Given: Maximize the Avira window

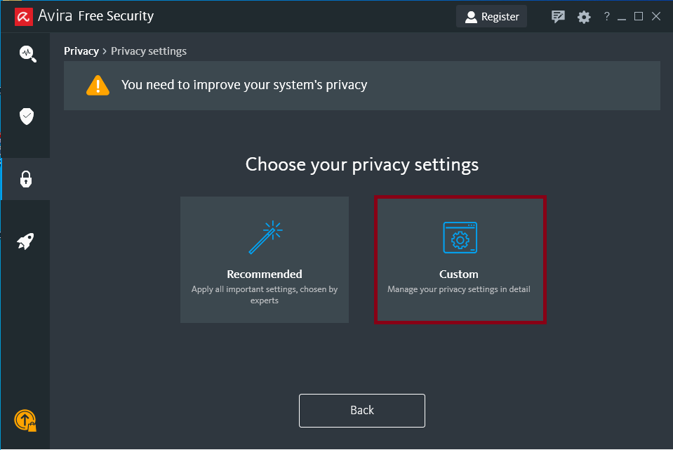Looking at the screenshot, I should point(639,16).
